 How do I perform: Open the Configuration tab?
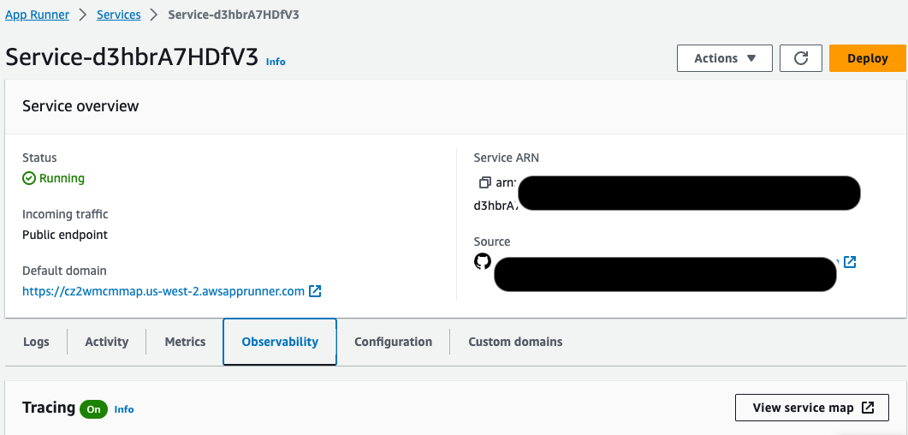[393, 342]
